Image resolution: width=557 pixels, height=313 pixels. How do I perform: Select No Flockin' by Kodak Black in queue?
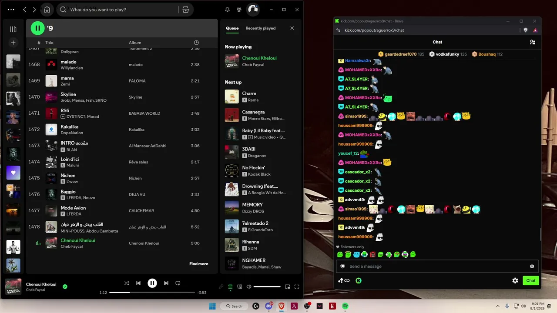click(261, 171)
